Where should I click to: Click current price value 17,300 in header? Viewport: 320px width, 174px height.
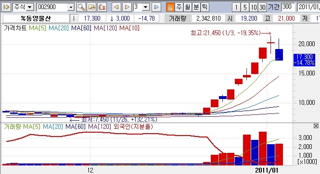[92, 19]
